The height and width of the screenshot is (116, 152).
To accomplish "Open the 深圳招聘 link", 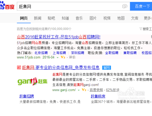I will click(77, 53).
